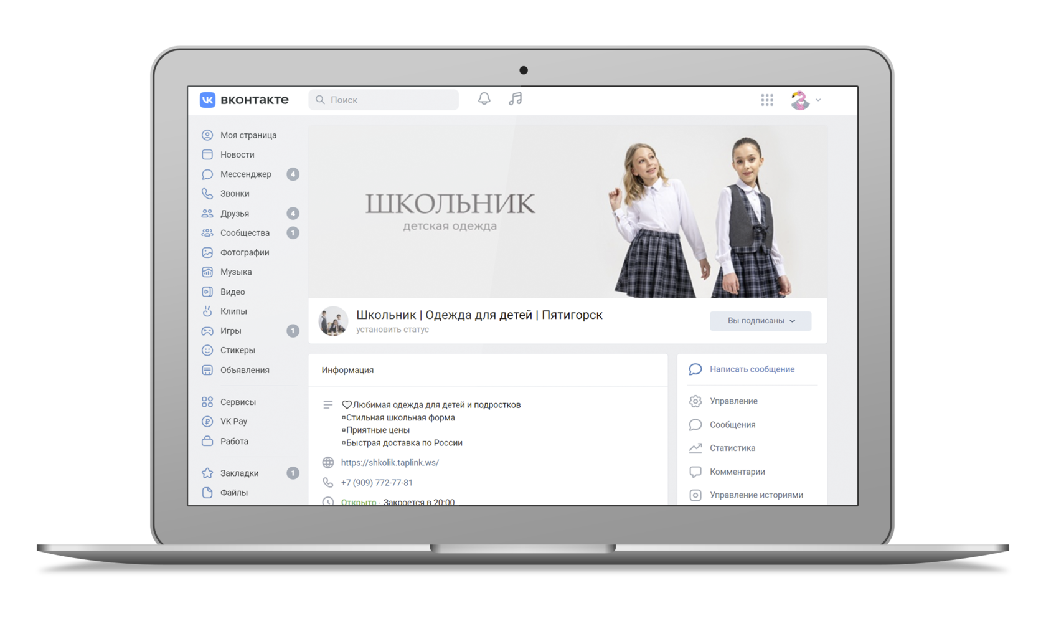1046x631 pixels.
Task: Click description line Стильная школьная форма
Action: (398, 418)
